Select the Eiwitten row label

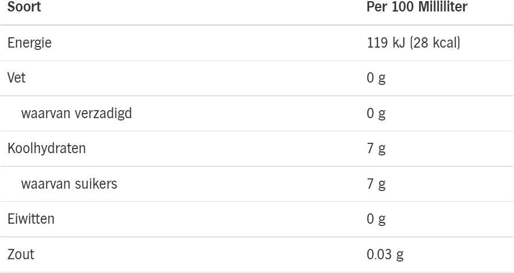point(31,219)
